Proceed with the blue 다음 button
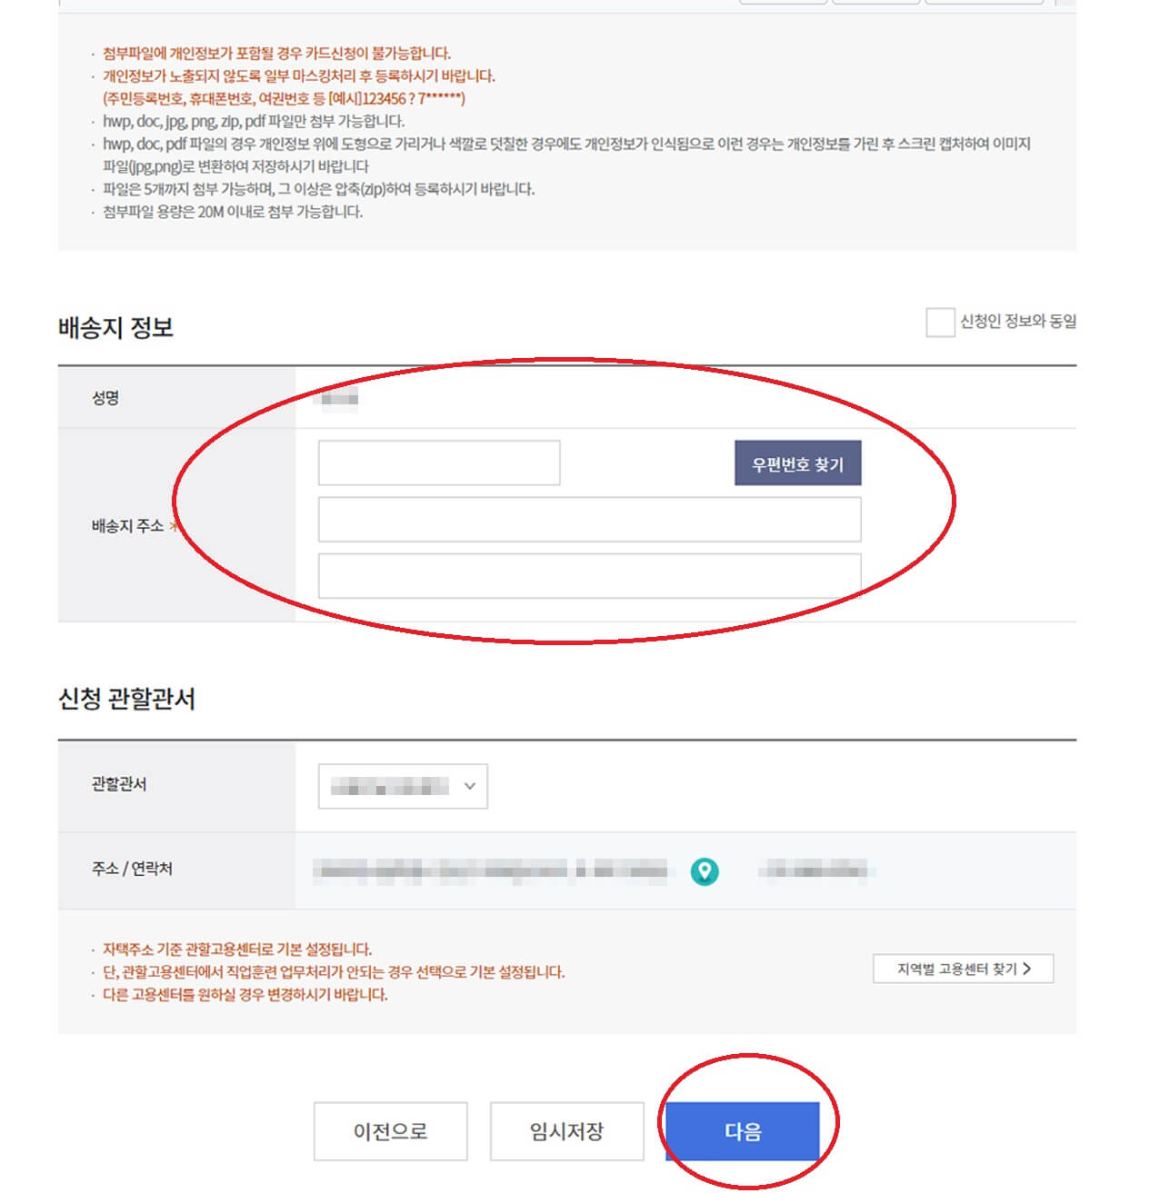Image resolution: width=1150 pixels, height=1193 pixels. pos(743,1131)
